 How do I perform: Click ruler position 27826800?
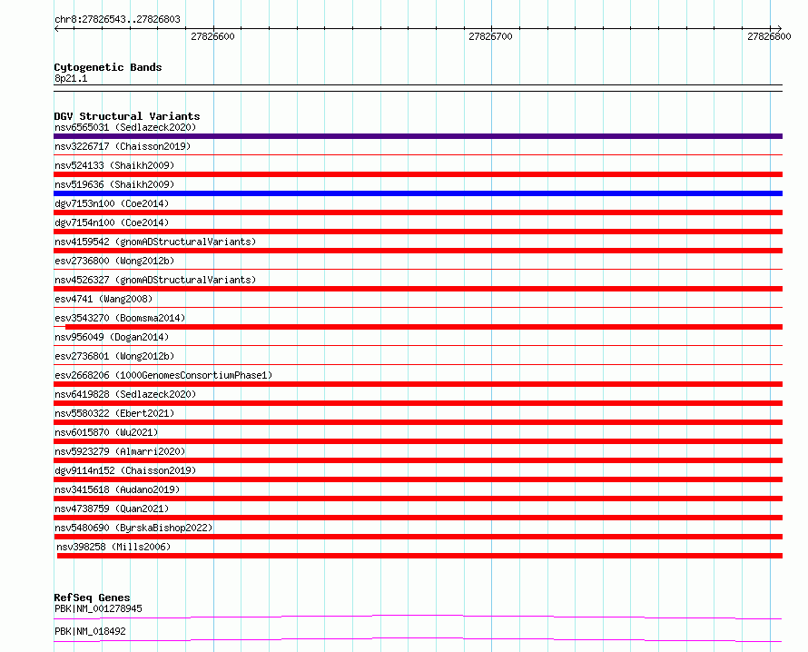769,36
